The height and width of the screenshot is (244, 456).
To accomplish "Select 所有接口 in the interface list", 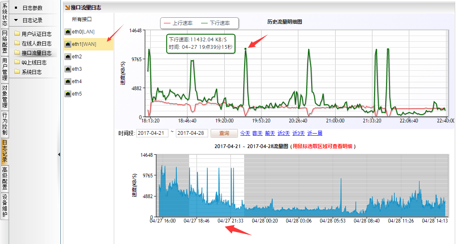I will coord(82,19).
